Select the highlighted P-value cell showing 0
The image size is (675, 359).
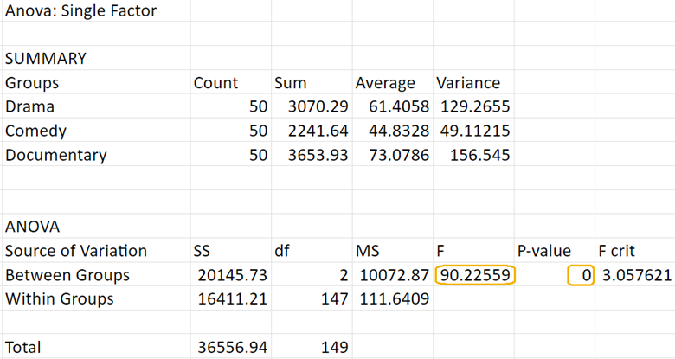coord(581,275)
